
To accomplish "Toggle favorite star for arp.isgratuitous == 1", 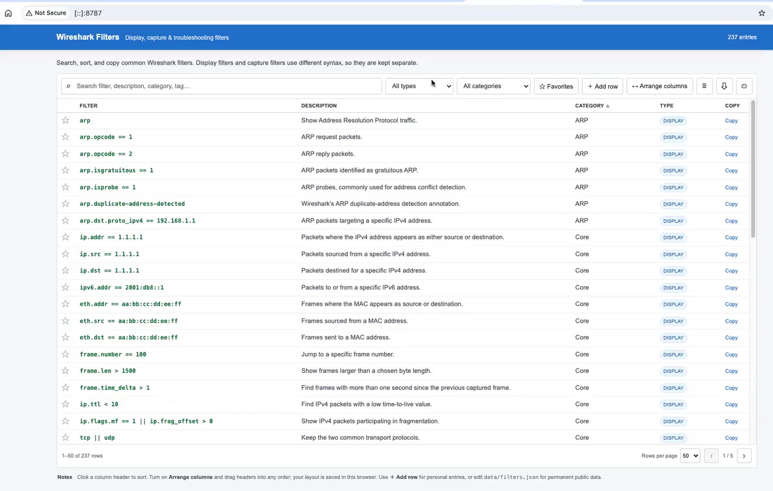I will [65, 171].
